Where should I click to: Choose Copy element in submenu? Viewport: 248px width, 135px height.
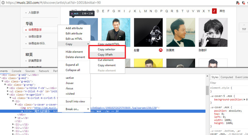107,65
